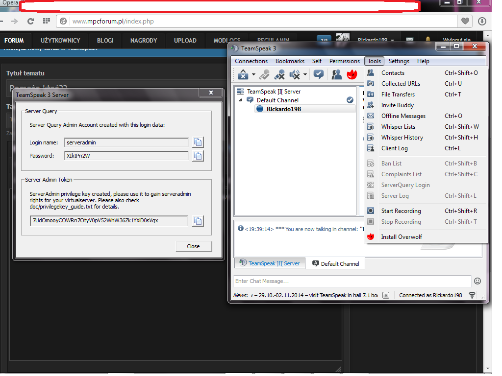The image size is (502, 376).
Task: Choose Install Overwolf menu entry
Action: tap(426, 237)
